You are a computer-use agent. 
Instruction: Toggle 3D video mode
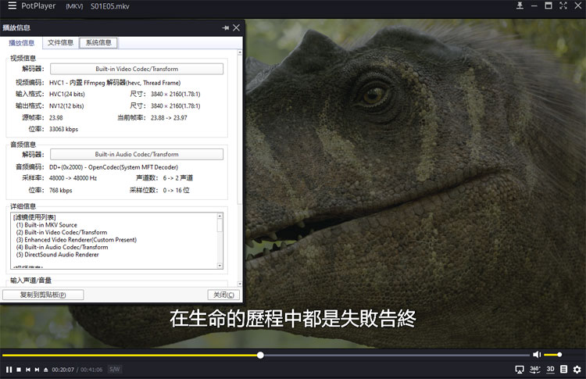(550, 369)
